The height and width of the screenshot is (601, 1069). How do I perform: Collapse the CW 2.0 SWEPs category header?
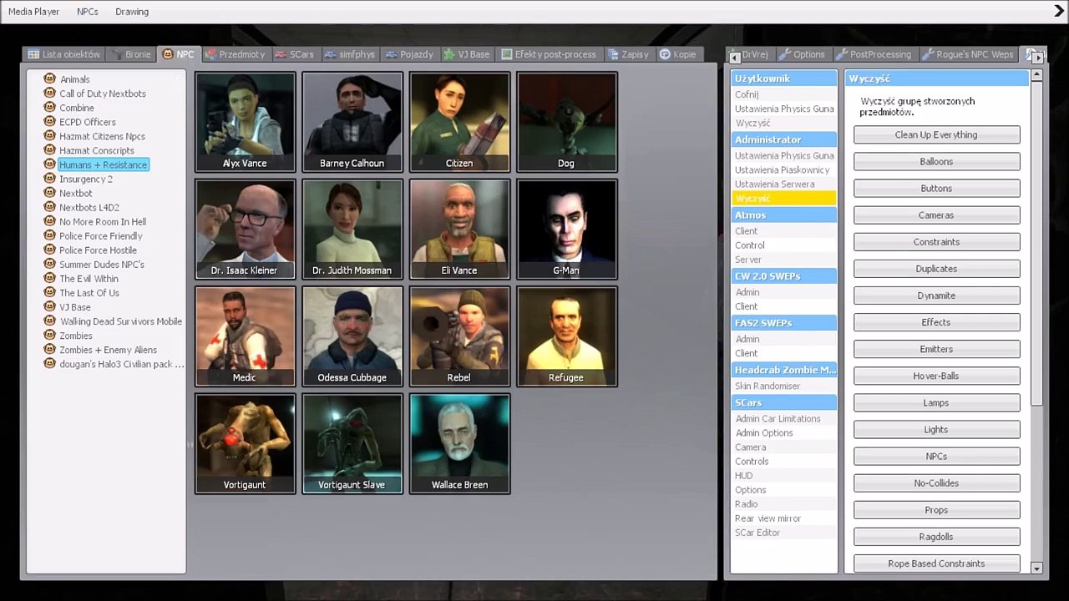(x=783, y=276)
